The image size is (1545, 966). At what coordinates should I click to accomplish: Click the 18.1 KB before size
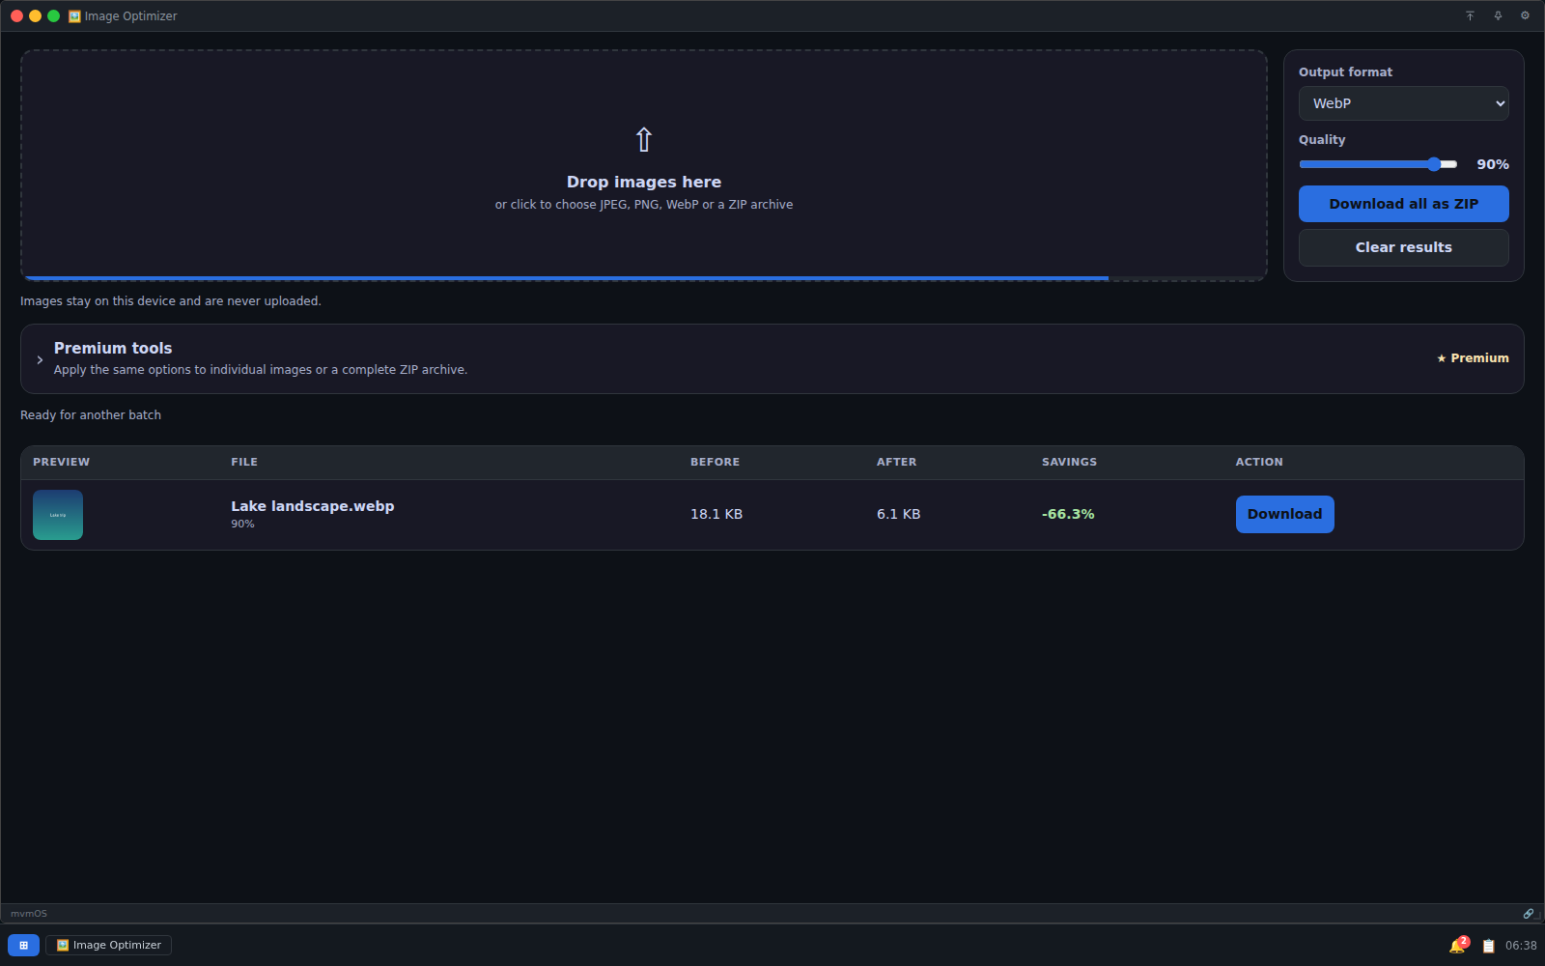pyautogui.click(x=716, y=514)
